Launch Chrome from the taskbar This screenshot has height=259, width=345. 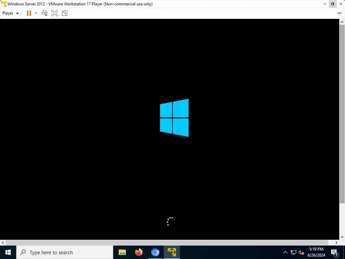155,252
